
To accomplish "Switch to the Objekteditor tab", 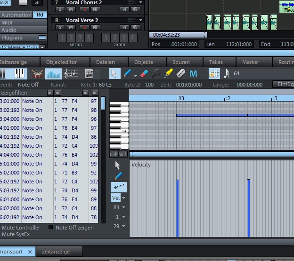I will [61, 62].
